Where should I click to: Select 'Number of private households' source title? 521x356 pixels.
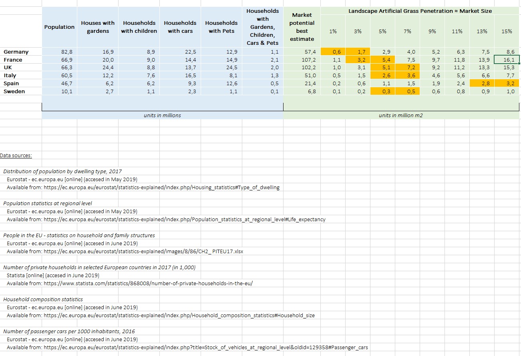tap(99, 267)
